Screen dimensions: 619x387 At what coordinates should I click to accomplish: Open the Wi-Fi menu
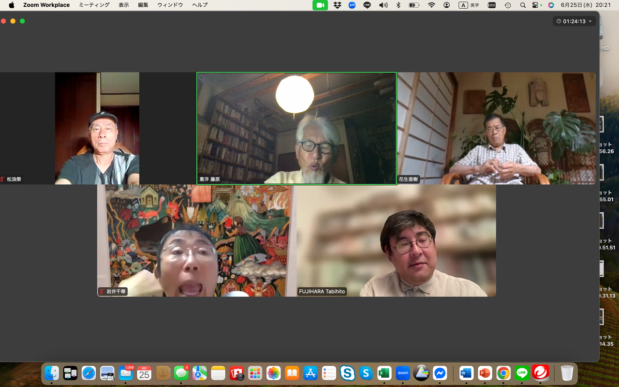tap(431, 5)
